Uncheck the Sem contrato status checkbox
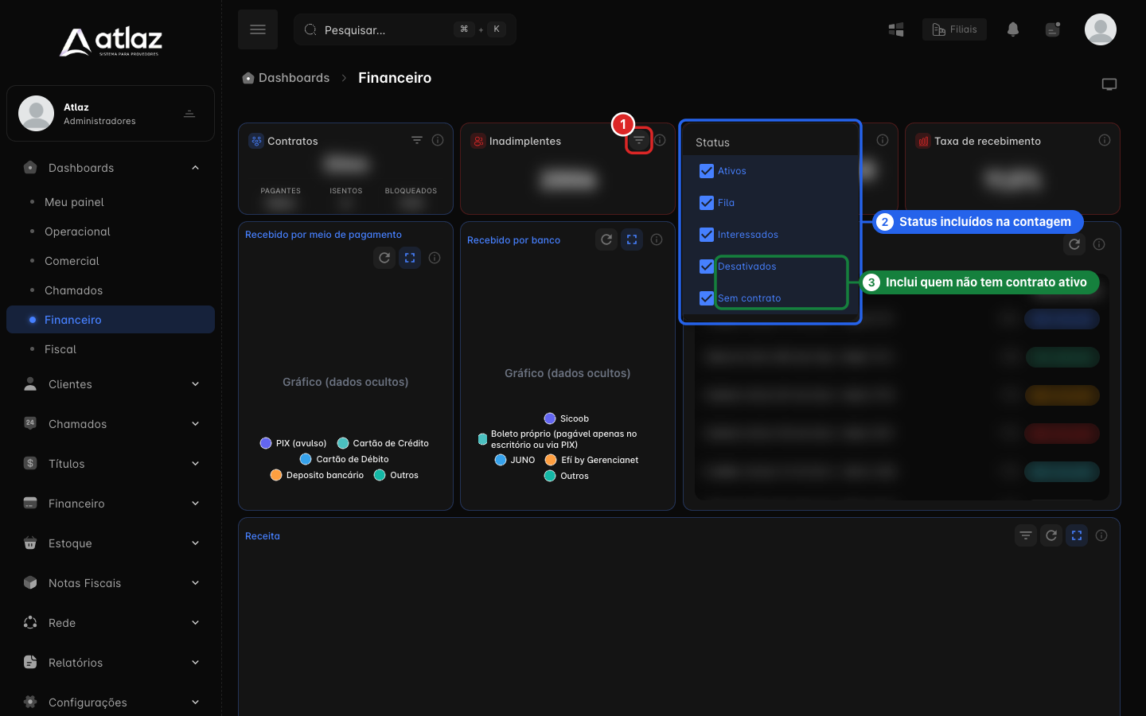1146x716 pixels. [707, 298]
